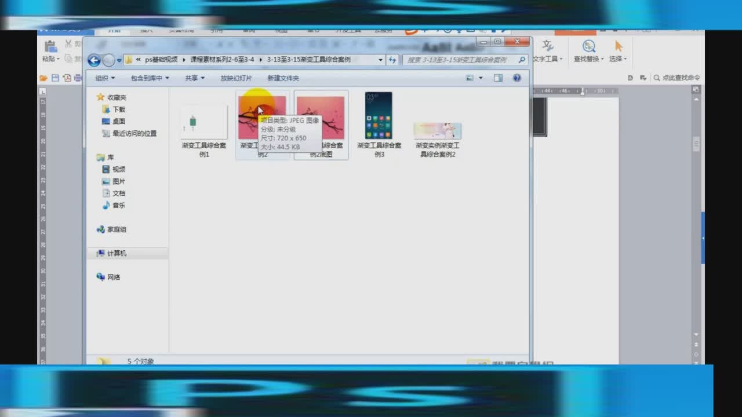742x417 pixels.
Task: Click WPS open folder quick-access icon
Action: [x=43, y=78]
